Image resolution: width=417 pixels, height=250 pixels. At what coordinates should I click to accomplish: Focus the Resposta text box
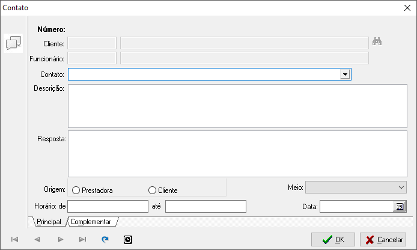tap(237, 154)
